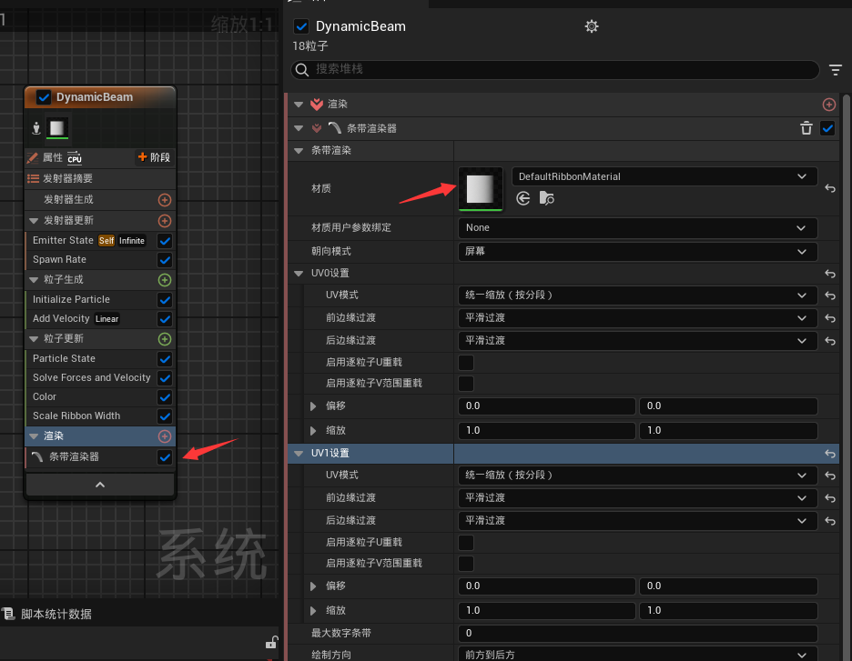Expand UV1 缩放 vector fields

pyautogui.click(x=313, y=610)
